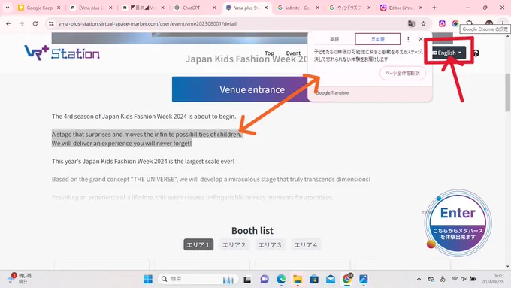511x288 pixels.
Task: Open the tab search dropdown chevron
Action: tap(8, 8)
